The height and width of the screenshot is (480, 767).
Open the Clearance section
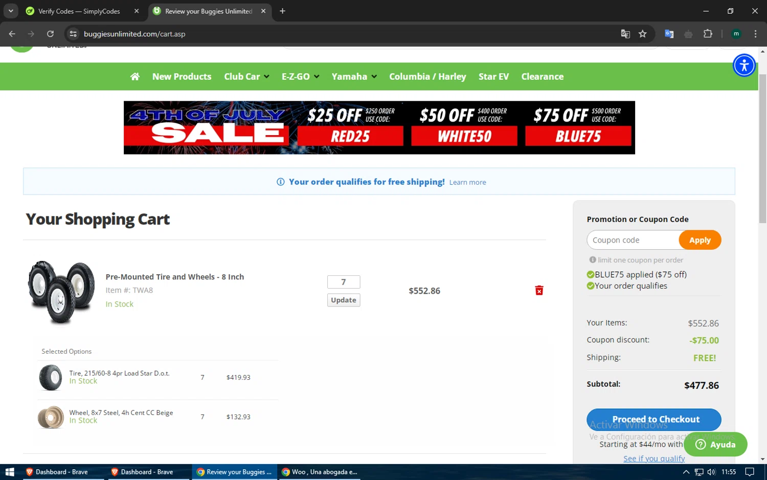[542, 77]
